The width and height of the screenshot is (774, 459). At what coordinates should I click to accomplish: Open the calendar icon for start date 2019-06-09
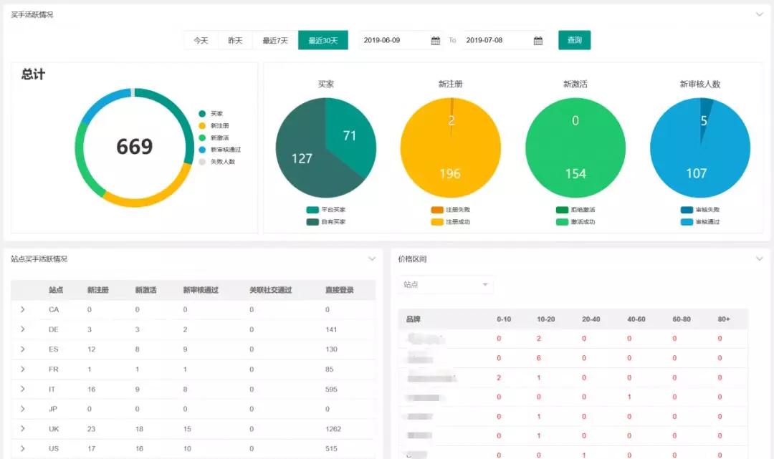pos(436,40)
